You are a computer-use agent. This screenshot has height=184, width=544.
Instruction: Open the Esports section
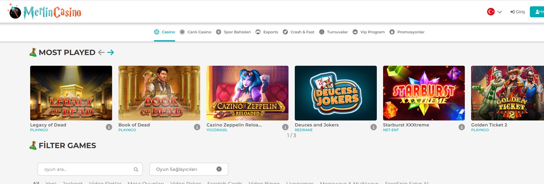pos(267,32)
